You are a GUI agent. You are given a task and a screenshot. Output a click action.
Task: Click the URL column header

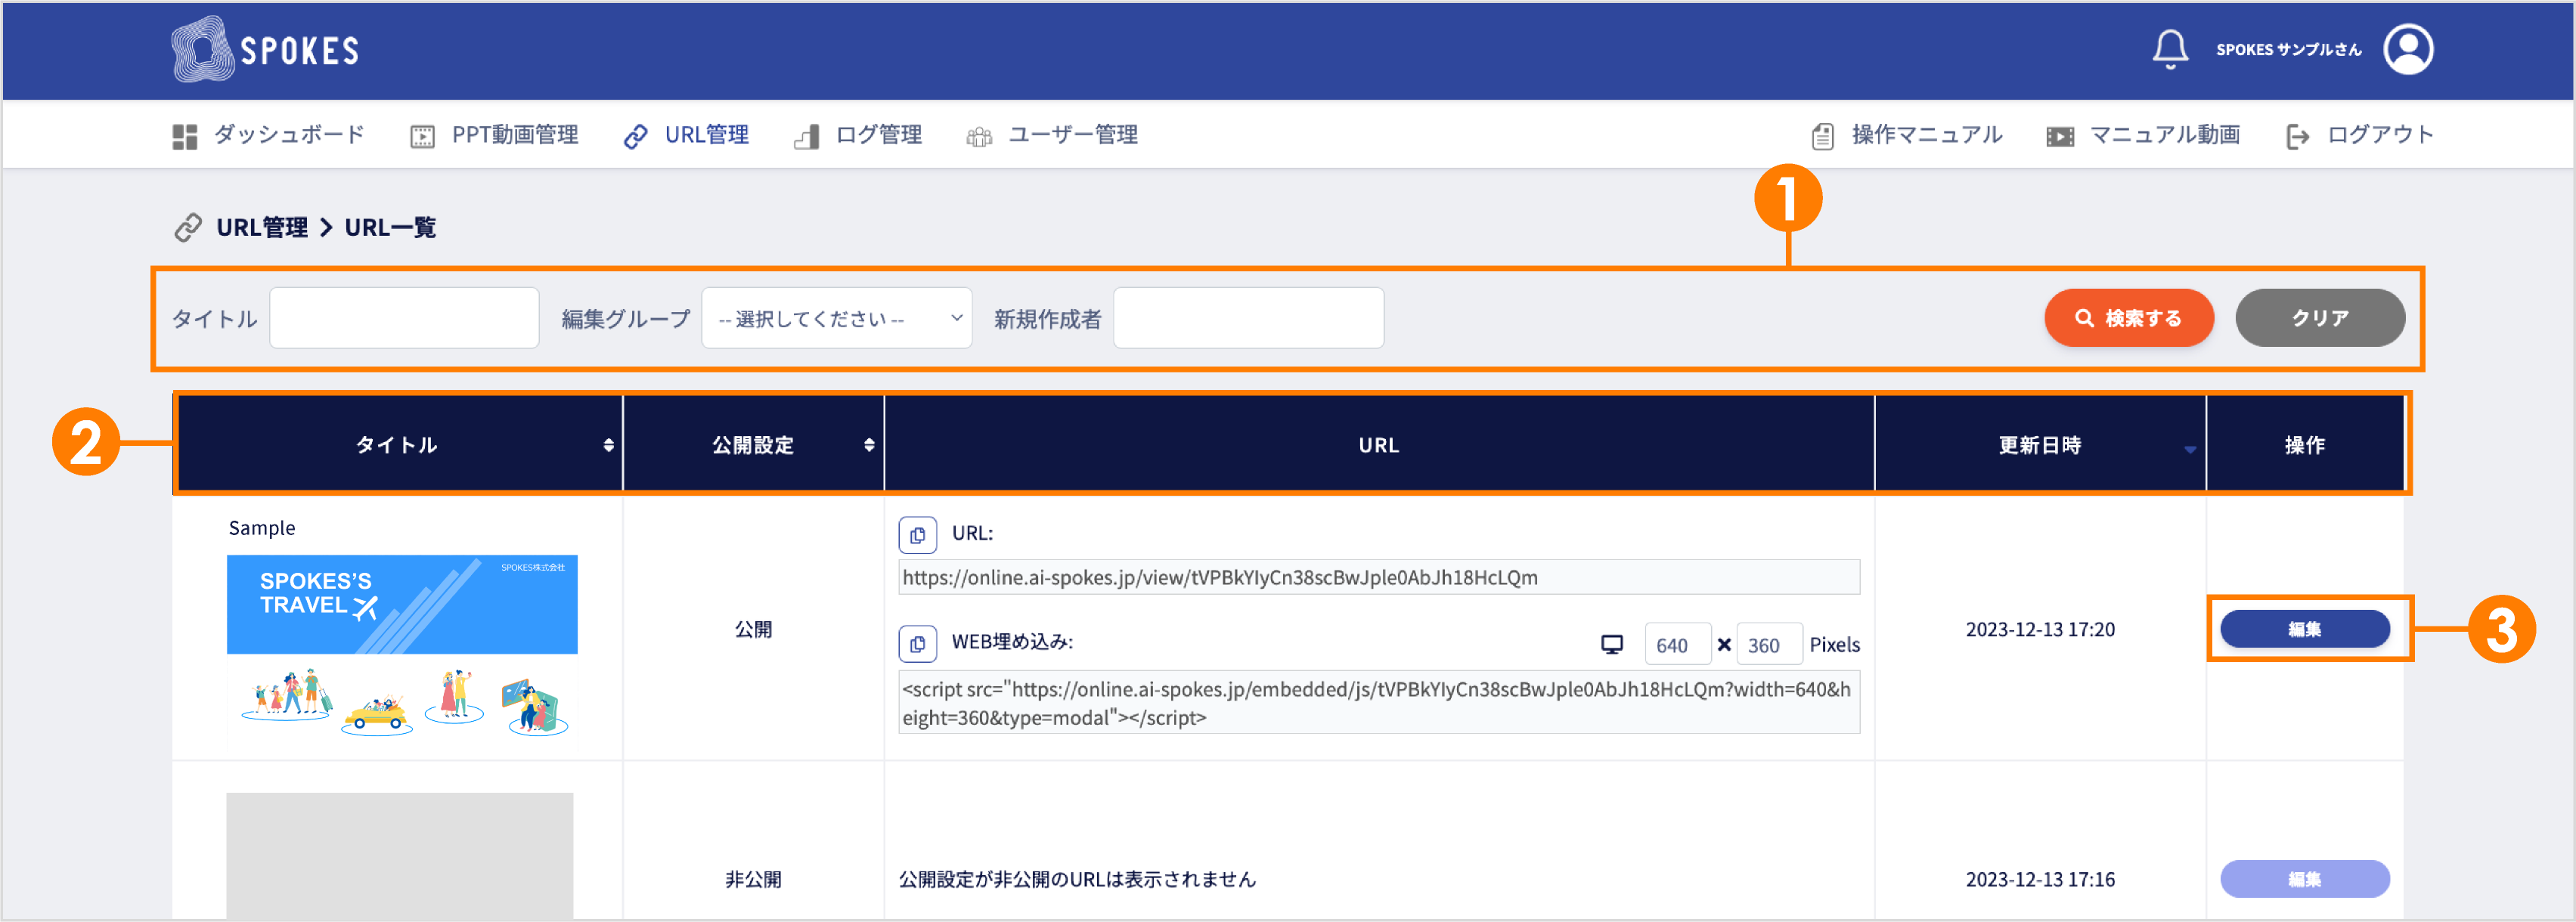1379,445
